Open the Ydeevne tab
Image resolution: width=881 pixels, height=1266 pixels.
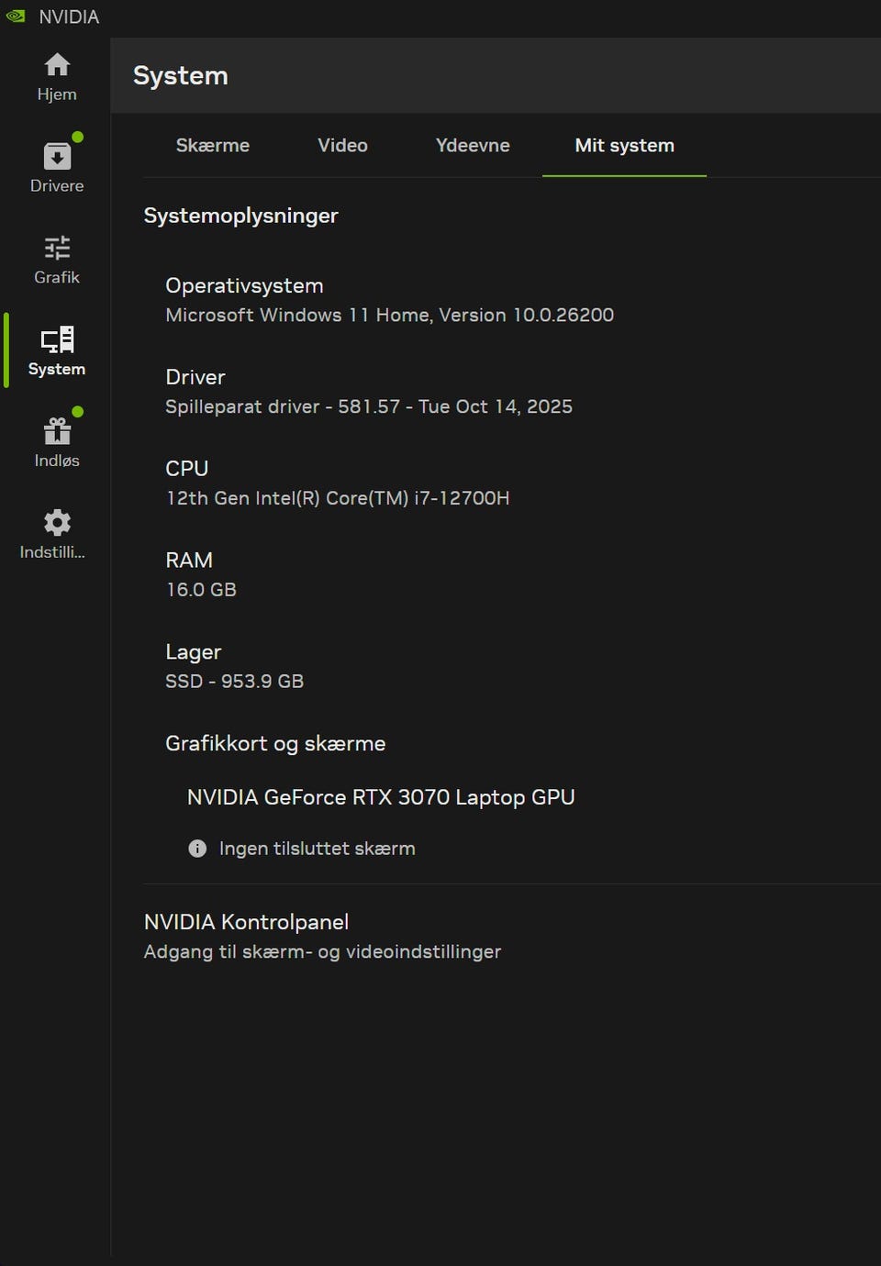coord(473,146)
